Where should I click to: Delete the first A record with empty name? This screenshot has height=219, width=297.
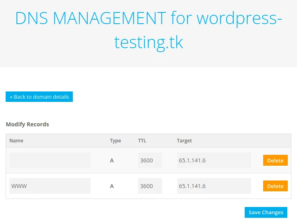click(x=275, y=160)
